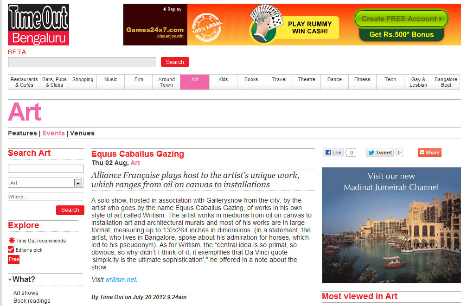Click the Where... input field

(45, 197)
